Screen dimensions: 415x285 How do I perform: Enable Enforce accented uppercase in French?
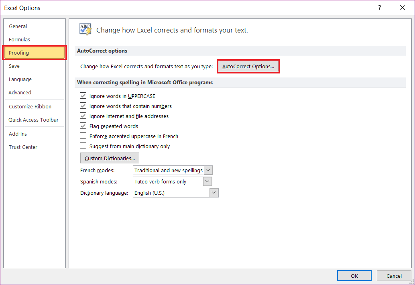(83, 136)
